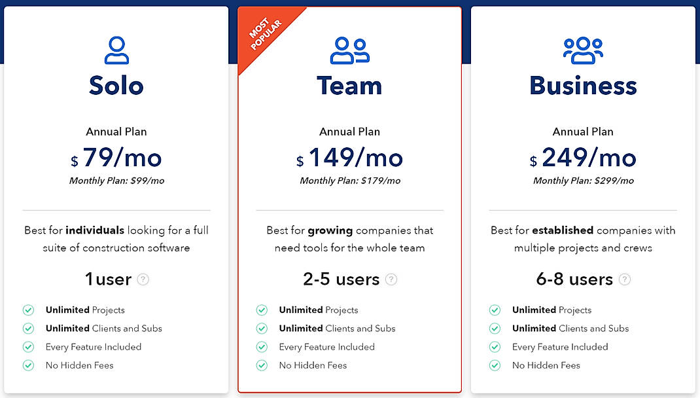Click the MOST POPULAR ribbon
Viewport: 700px width, 398px height.
[266, 31]
